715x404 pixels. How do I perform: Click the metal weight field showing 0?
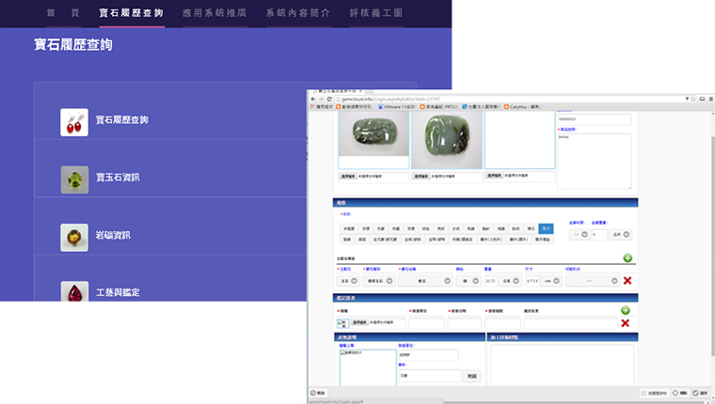pyautogui.click(x=599, y=234)
